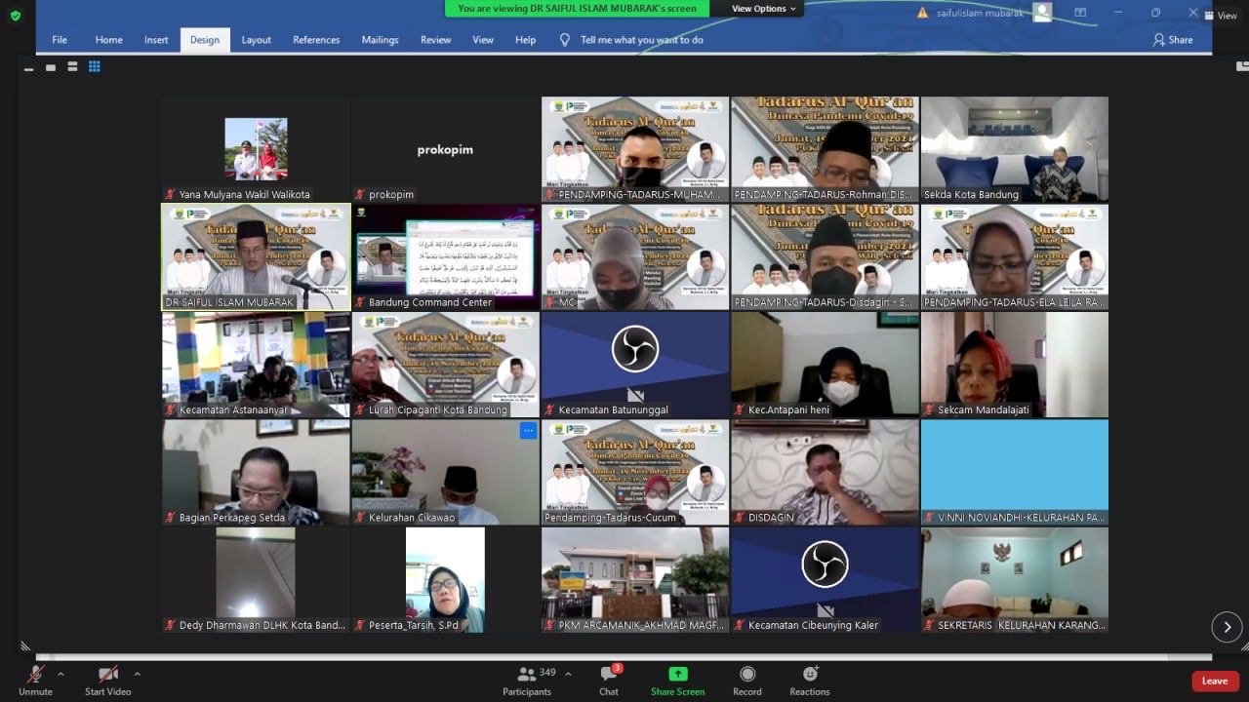Open the Participants list
The height and width of the screenshot is (702, 1249).
[x=527, y=679]
